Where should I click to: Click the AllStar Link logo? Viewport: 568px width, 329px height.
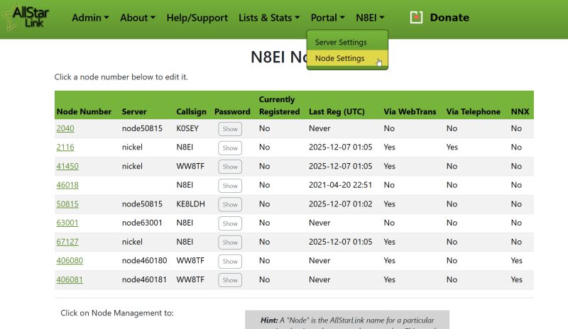[26, 17]
